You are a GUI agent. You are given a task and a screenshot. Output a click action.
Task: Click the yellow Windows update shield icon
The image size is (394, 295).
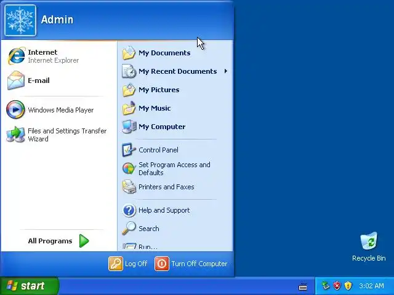(348, 286)
